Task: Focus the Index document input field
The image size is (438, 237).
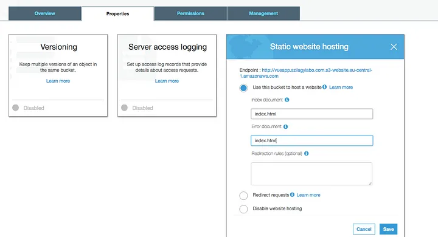Action: point(311,114)
